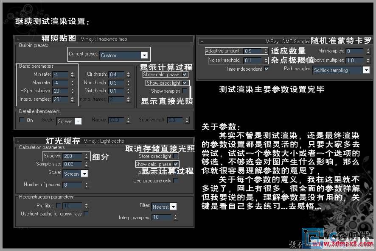The width and height of the screenshot is (376, 251).
Task: Enable Use light cache for glossy rays
Action: pyautogui.click(x=86, y=214)
